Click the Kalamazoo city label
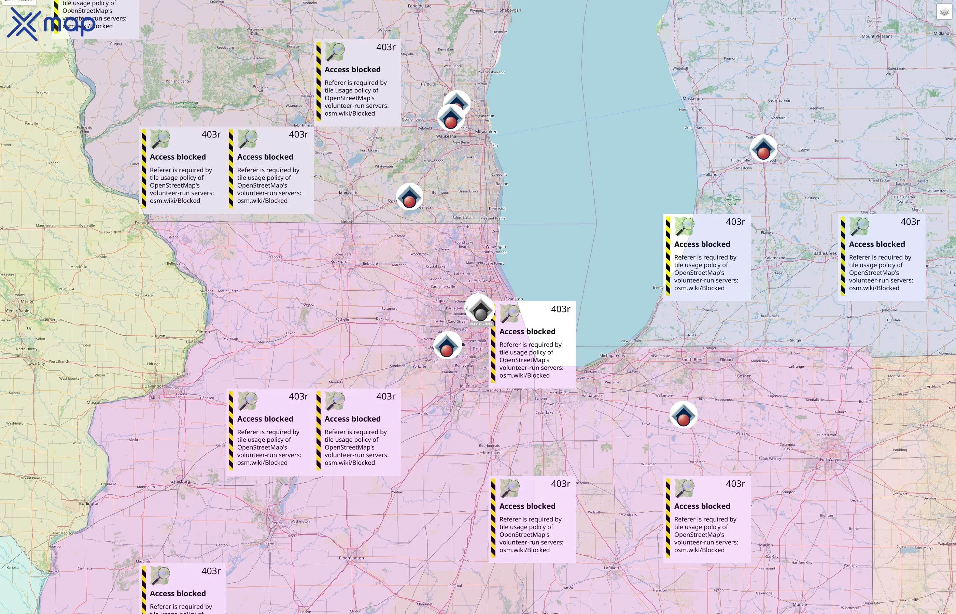The width and height of the screenshot is (956, 614). tap(774, 258)
